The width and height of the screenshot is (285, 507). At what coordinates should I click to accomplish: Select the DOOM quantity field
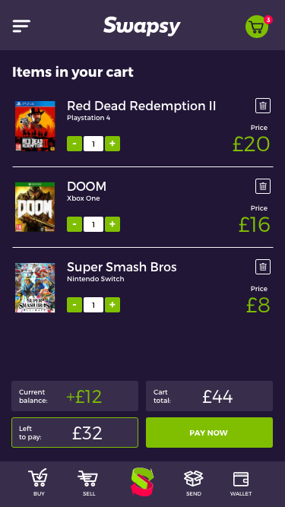[93, 224]
